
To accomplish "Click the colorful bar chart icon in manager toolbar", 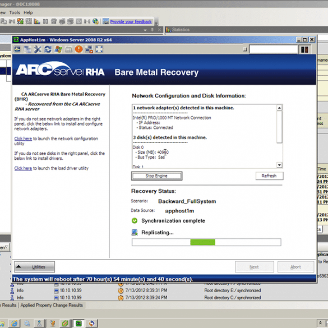I will (x=37, y=21).
